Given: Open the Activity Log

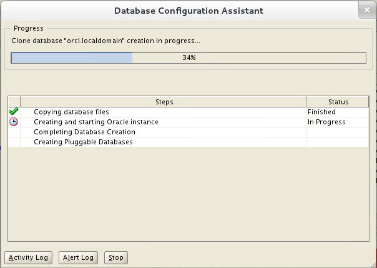Looking at the screenshot, I should tap(28, 257).
